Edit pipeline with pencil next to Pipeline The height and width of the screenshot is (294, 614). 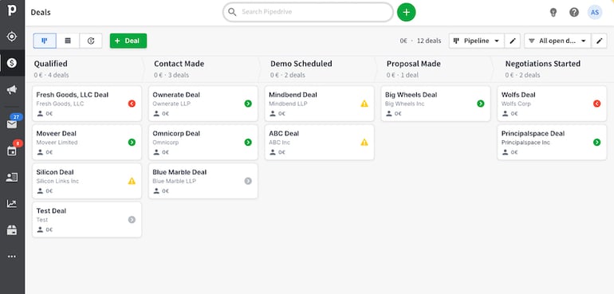512,41
